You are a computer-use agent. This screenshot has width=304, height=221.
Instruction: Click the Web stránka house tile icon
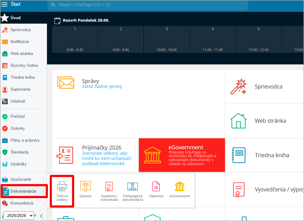click(x=238, y=121)
